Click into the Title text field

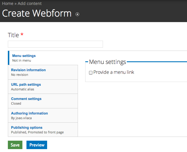[x=55, y=44]
